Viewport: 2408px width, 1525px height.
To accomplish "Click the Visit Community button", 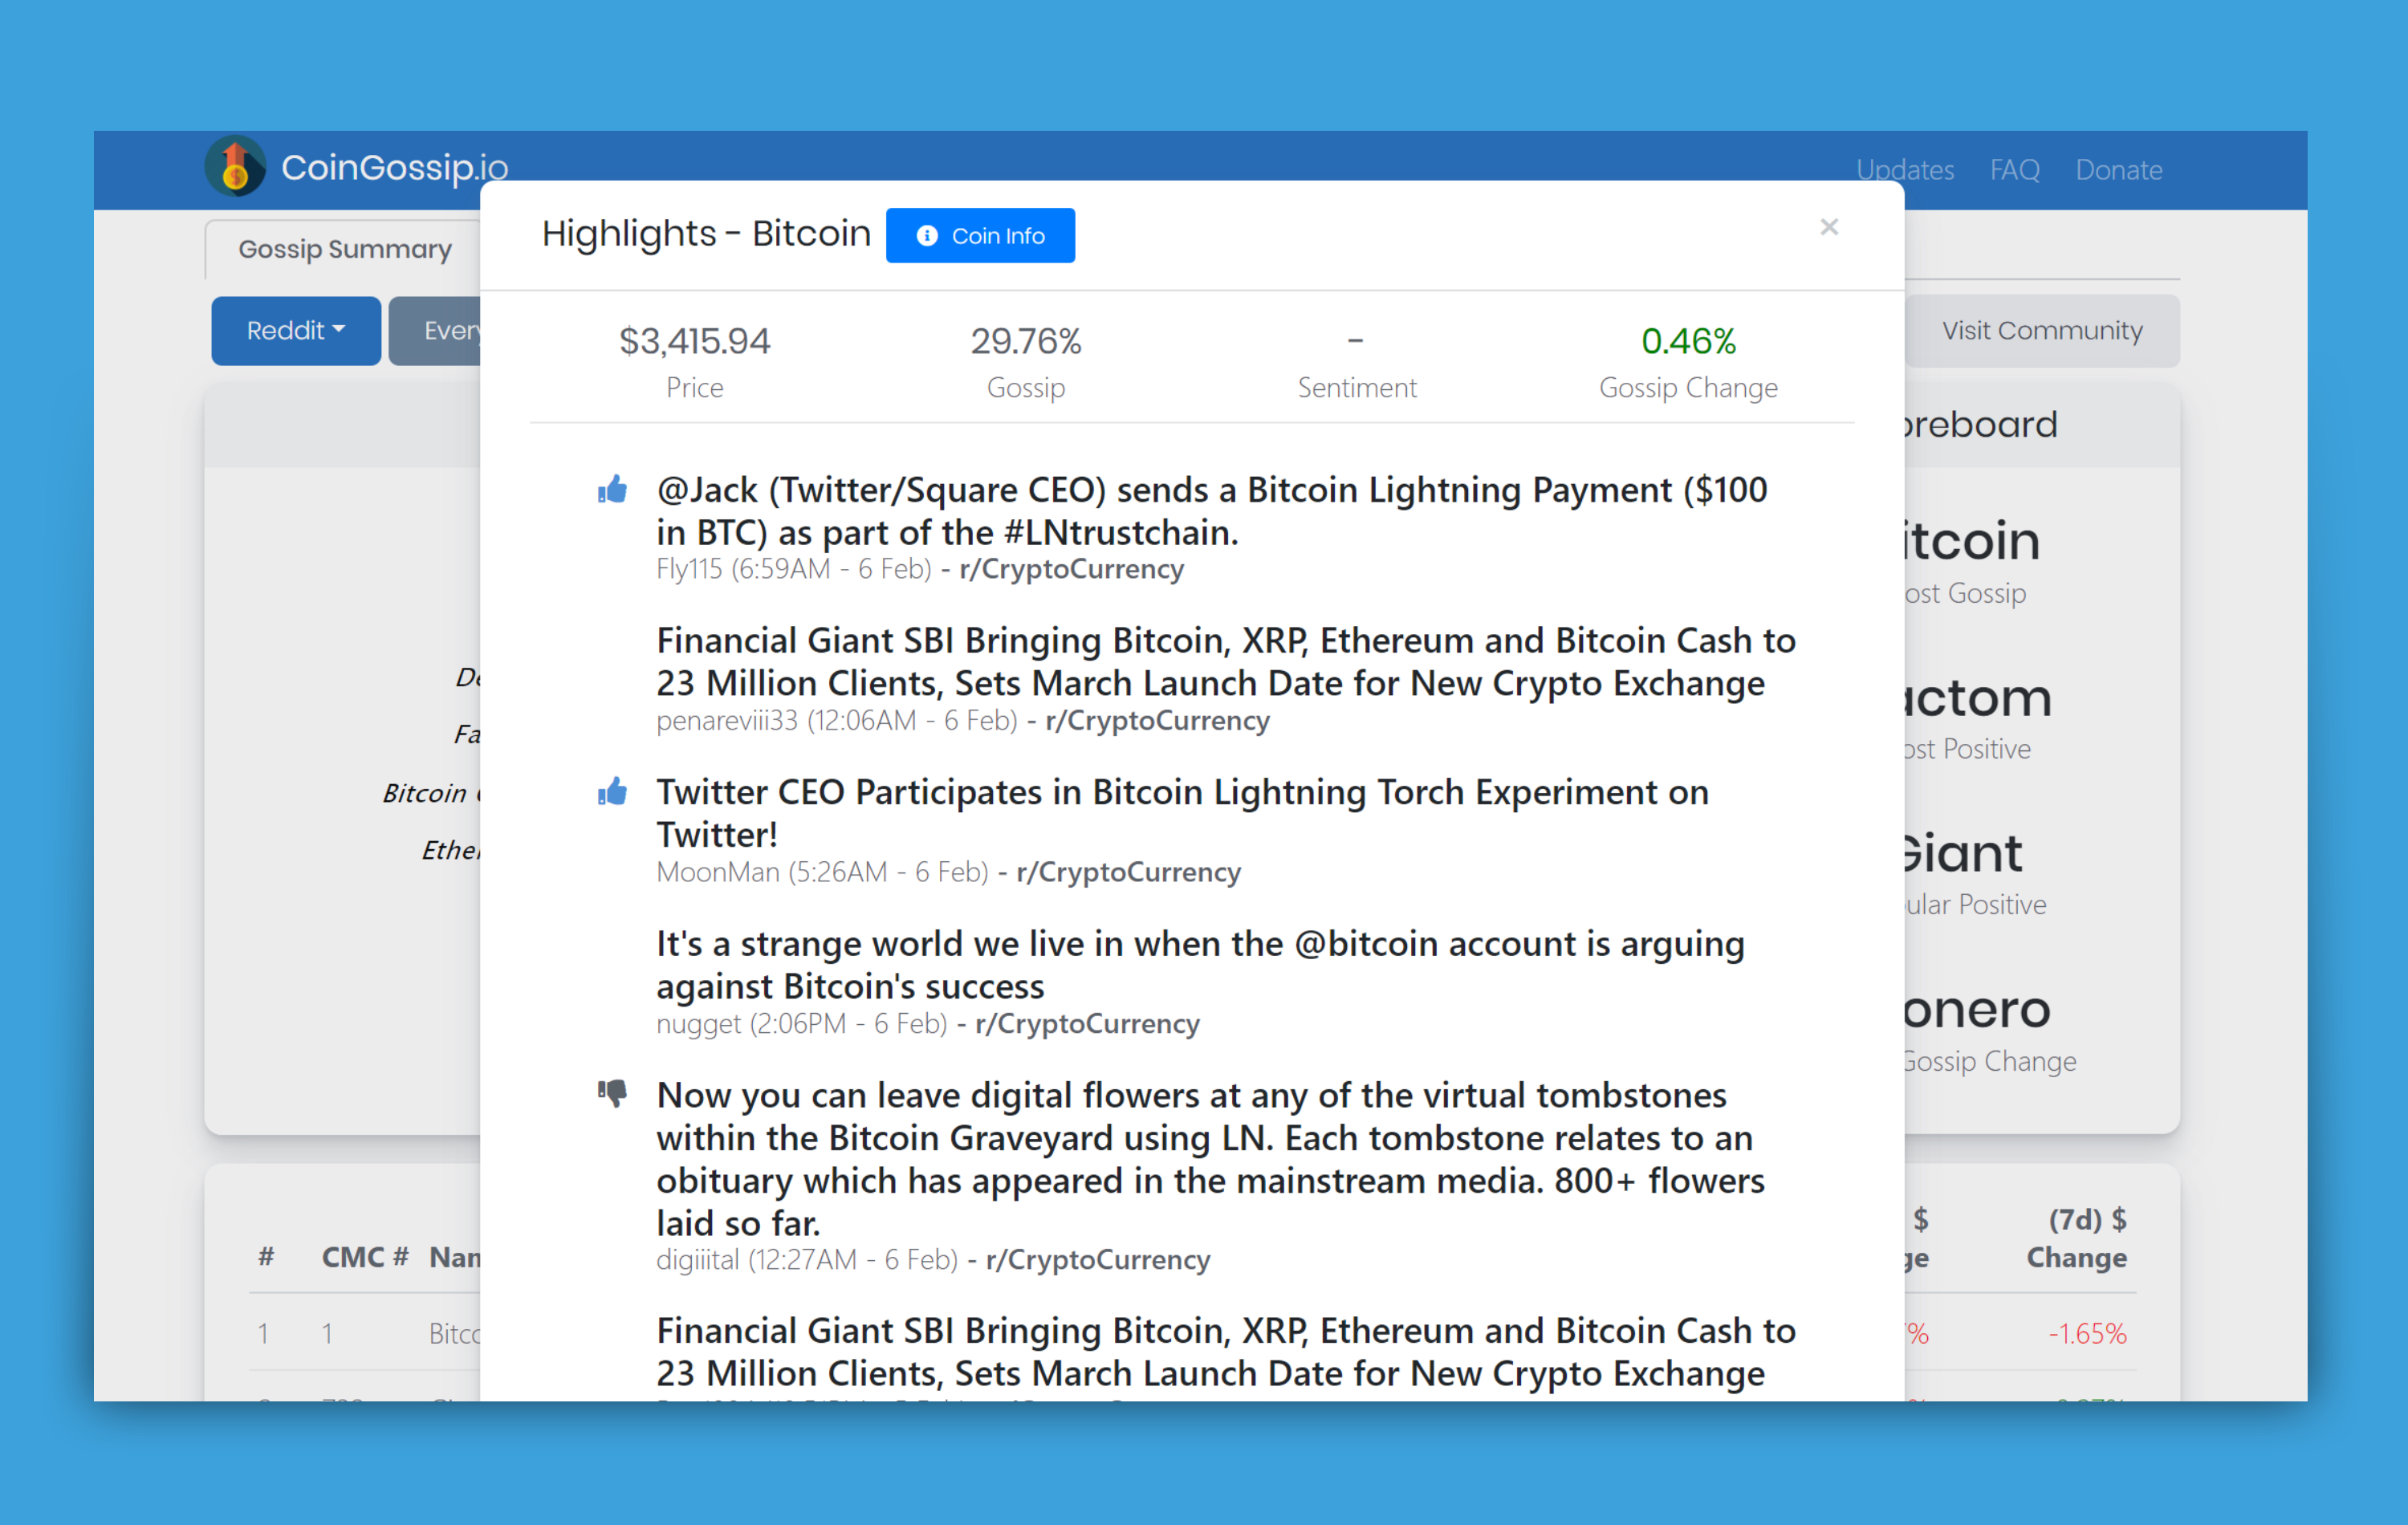I will (x=2041, y=331).
